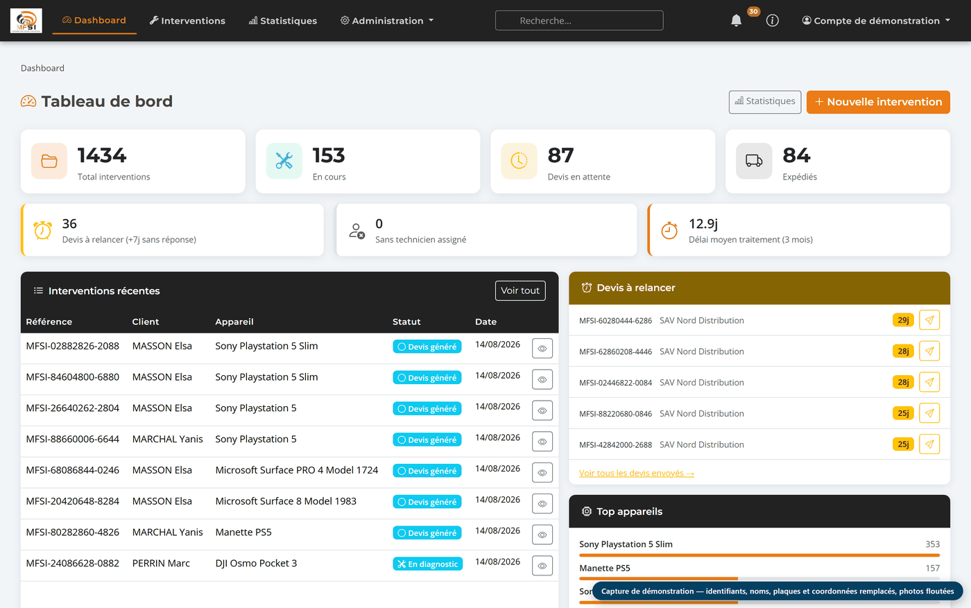The image size is (971, 608).
Task: Click the 87 Devis en attente value
Action: point(561,155)
